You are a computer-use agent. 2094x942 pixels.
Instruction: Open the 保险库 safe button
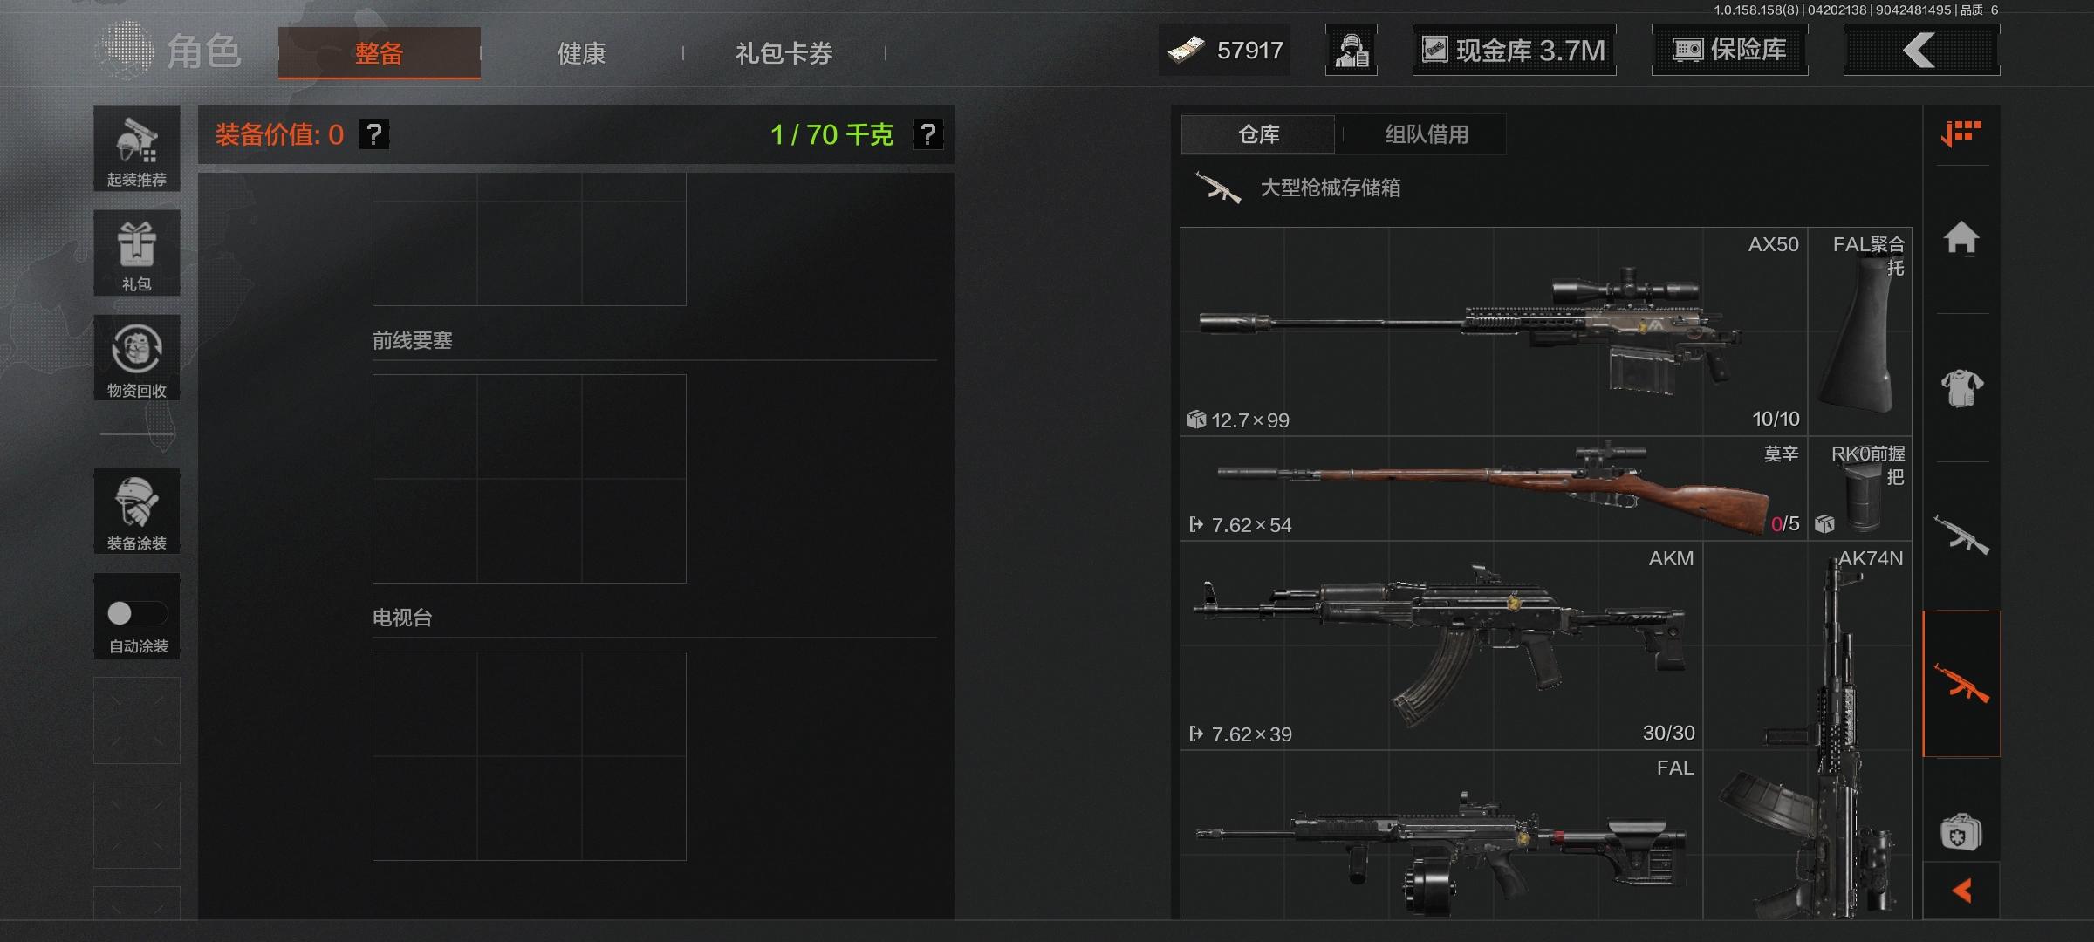click(x=1729, y=50)
